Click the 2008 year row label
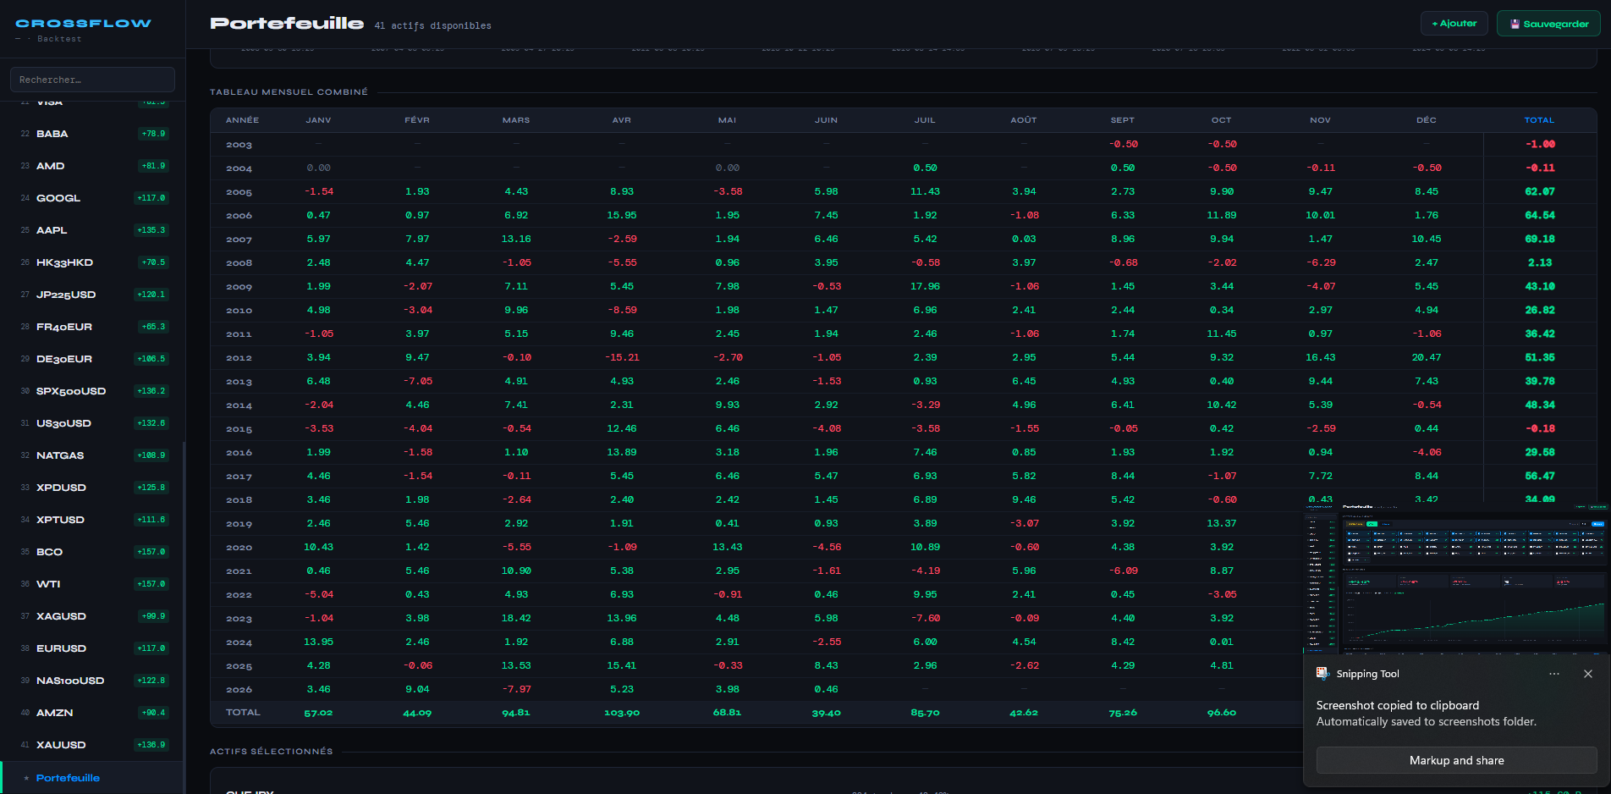Screen dimensions: 1611x794 239,263
